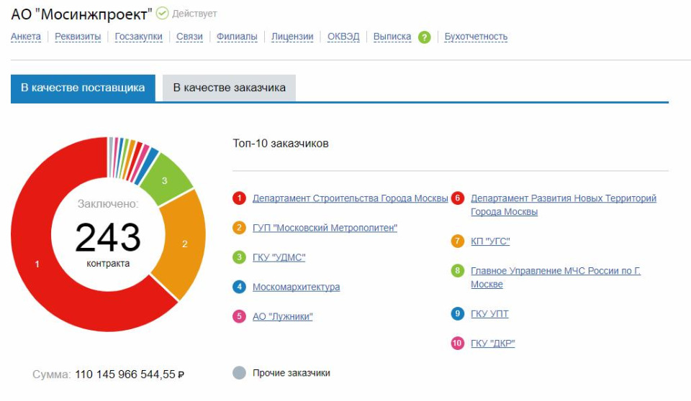
Task: Click the green number 8 legend badge
Action: pyautogui.click(x=458, y=270)
